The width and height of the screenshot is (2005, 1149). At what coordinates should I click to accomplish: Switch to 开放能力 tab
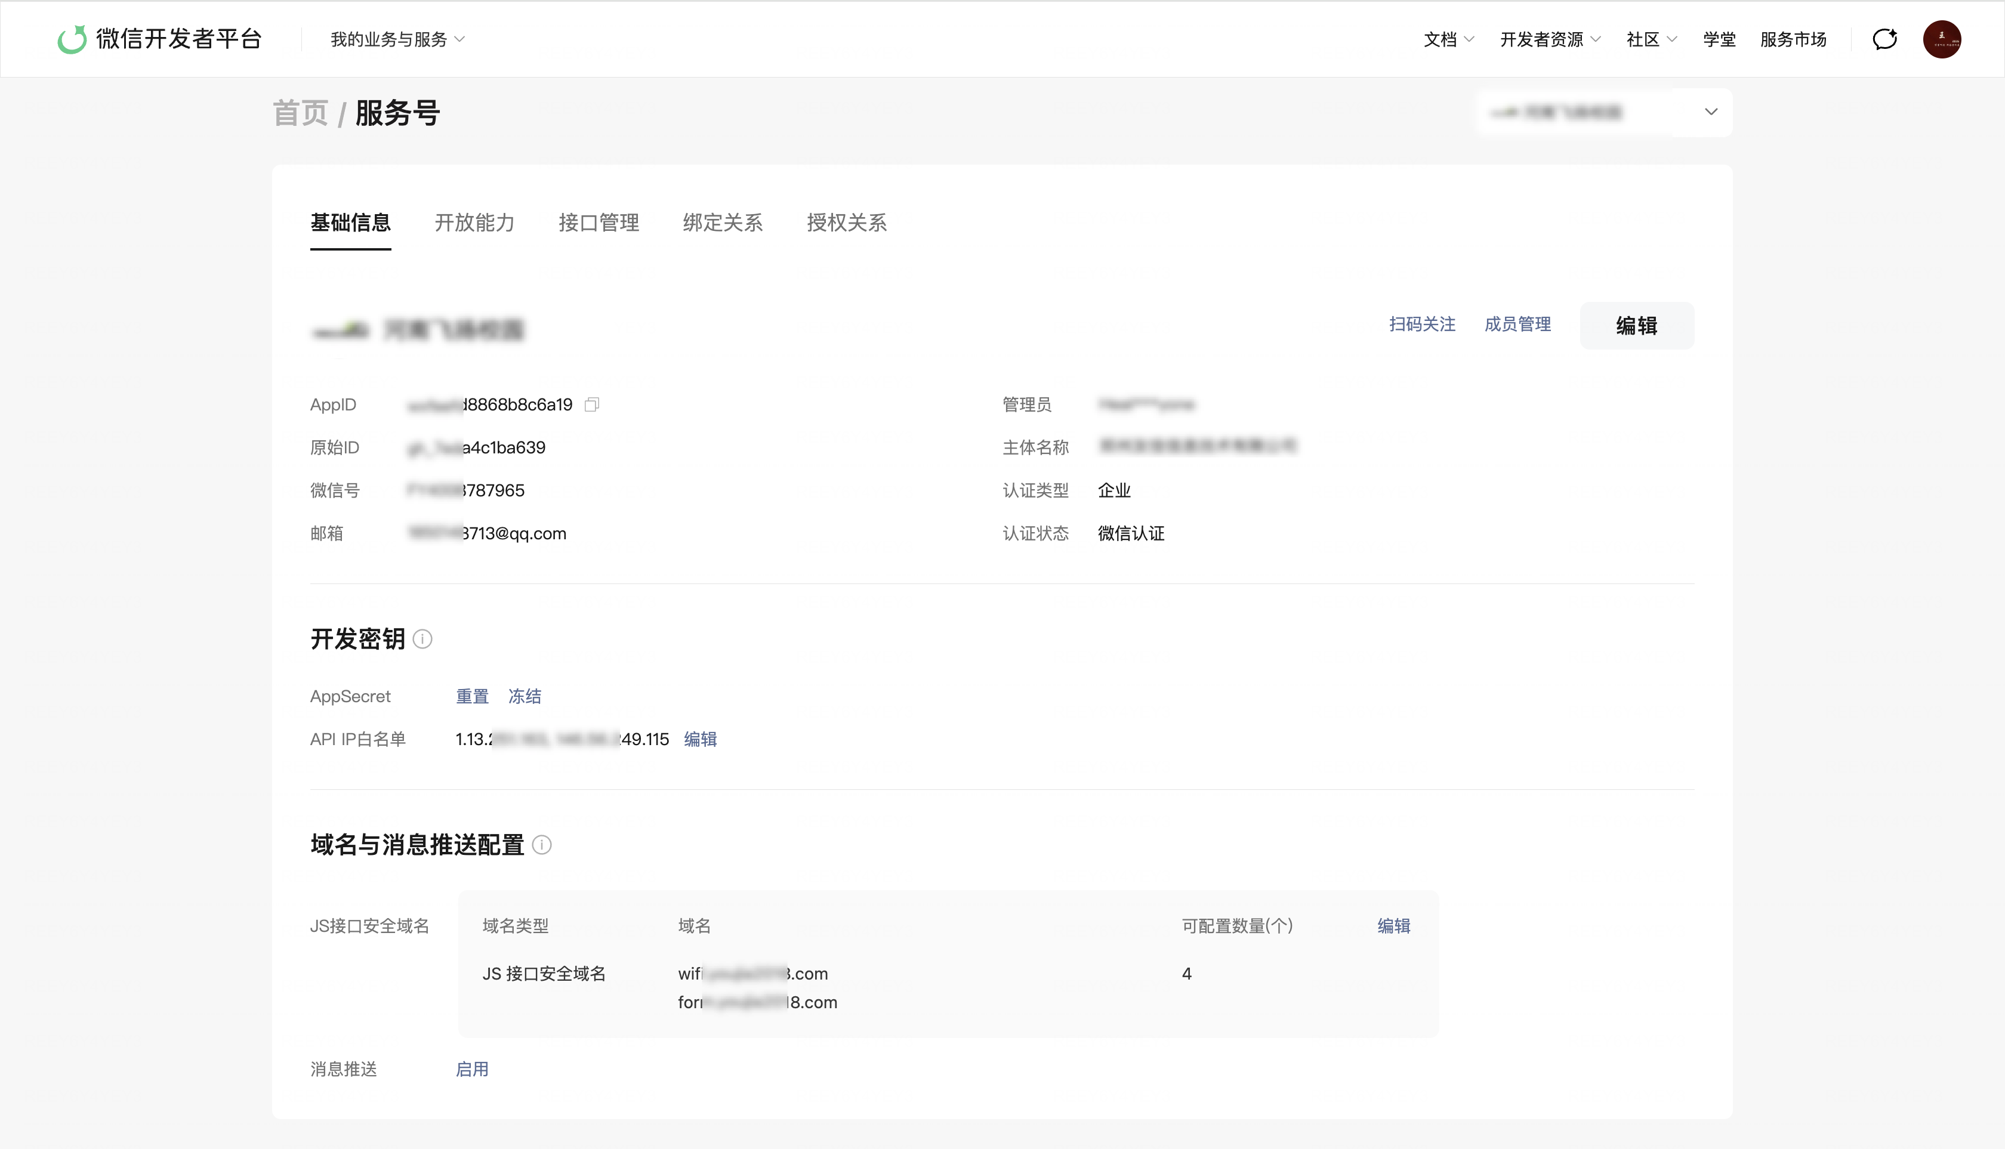474,223
